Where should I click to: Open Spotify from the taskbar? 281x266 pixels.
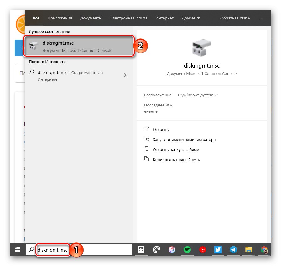click(187, 250)
